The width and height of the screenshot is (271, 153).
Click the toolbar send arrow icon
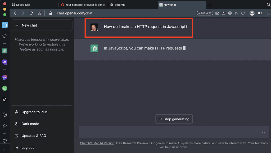click(236, 13)
